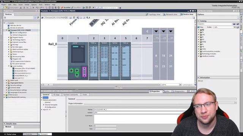This screenshot has height=136, width=243.
Task: Open the Options menu
Action: (x=34, y=5)
